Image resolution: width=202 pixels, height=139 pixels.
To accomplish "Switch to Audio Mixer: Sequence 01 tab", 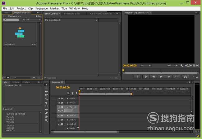I will click(x=101, y=14).
